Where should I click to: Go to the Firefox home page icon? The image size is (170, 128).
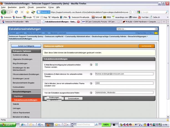(28, 12)
